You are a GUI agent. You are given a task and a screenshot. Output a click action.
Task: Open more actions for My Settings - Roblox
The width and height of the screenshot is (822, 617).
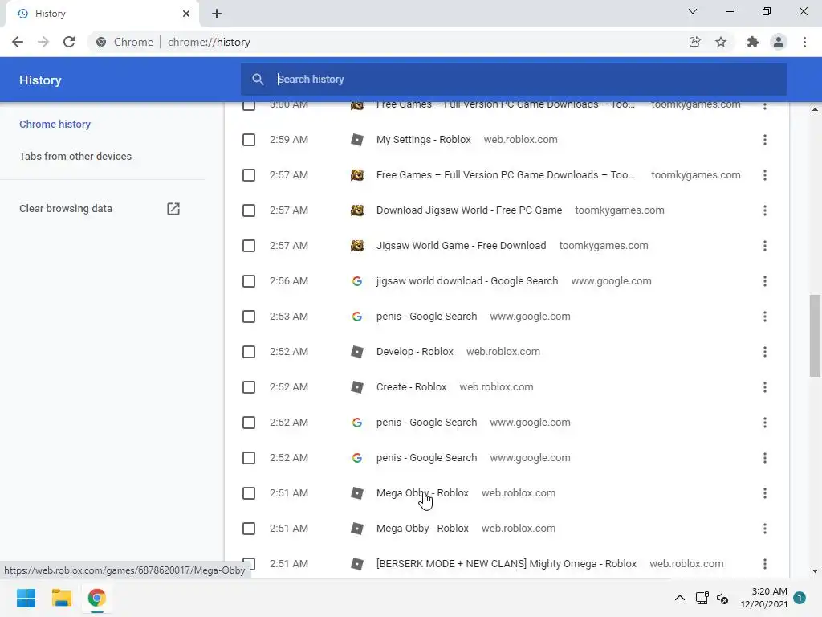(x=765, y=140)
